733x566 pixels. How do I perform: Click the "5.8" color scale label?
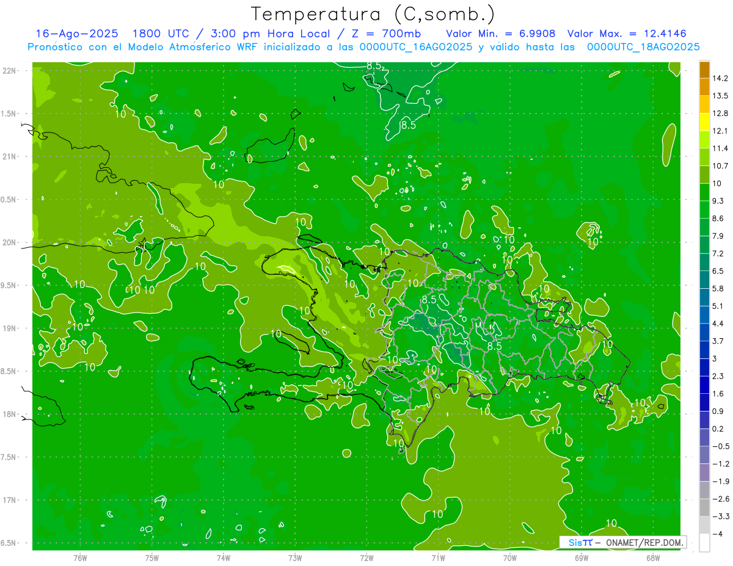tap(719, 289)
